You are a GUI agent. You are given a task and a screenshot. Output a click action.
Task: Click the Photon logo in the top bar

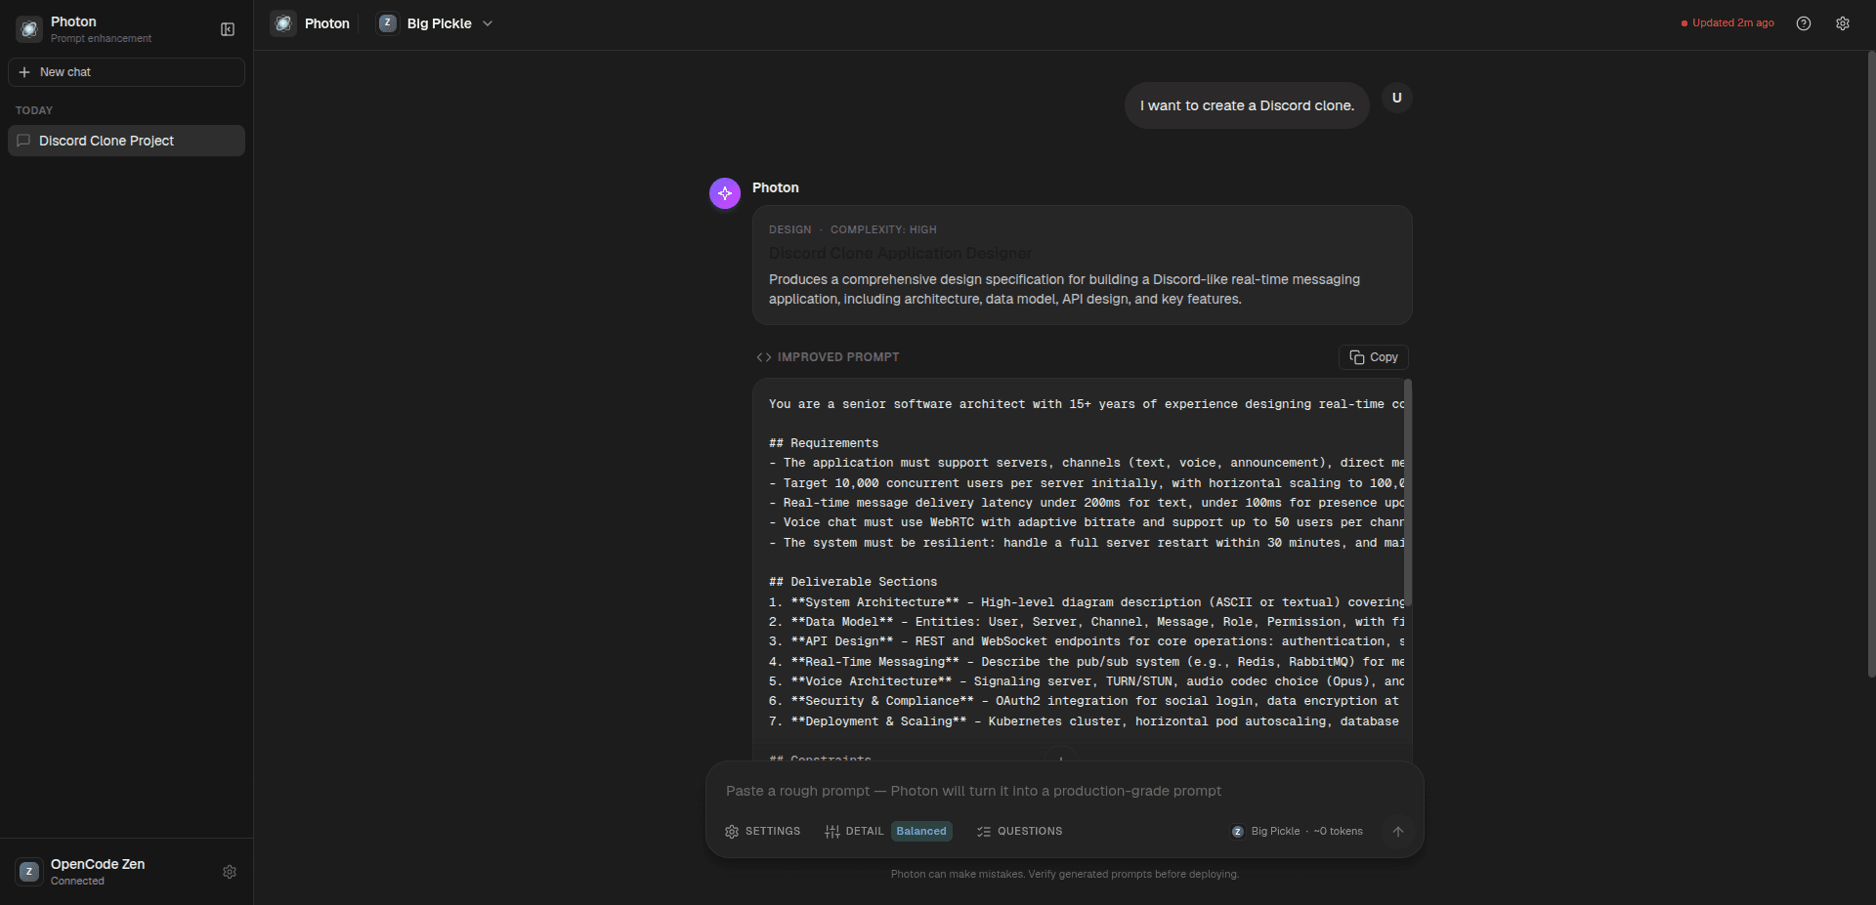[283, 23]
